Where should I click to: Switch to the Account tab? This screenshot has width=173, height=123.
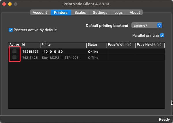coord(40,12)
